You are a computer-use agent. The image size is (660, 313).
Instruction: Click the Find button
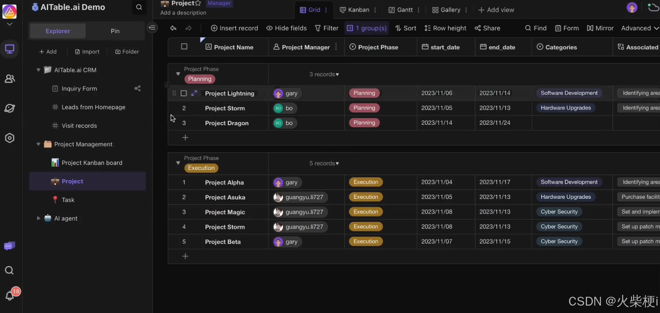point(536,28)
